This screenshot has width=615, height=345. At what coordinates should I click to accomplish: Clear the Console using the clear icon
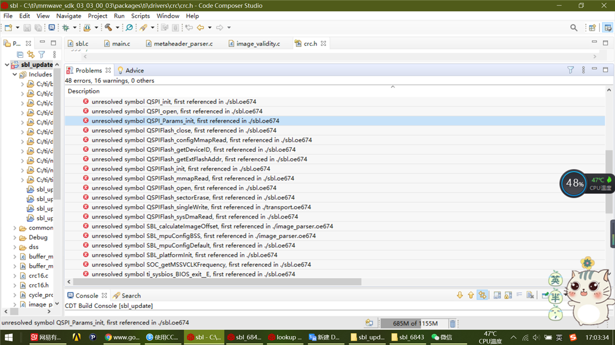(529, 295)
